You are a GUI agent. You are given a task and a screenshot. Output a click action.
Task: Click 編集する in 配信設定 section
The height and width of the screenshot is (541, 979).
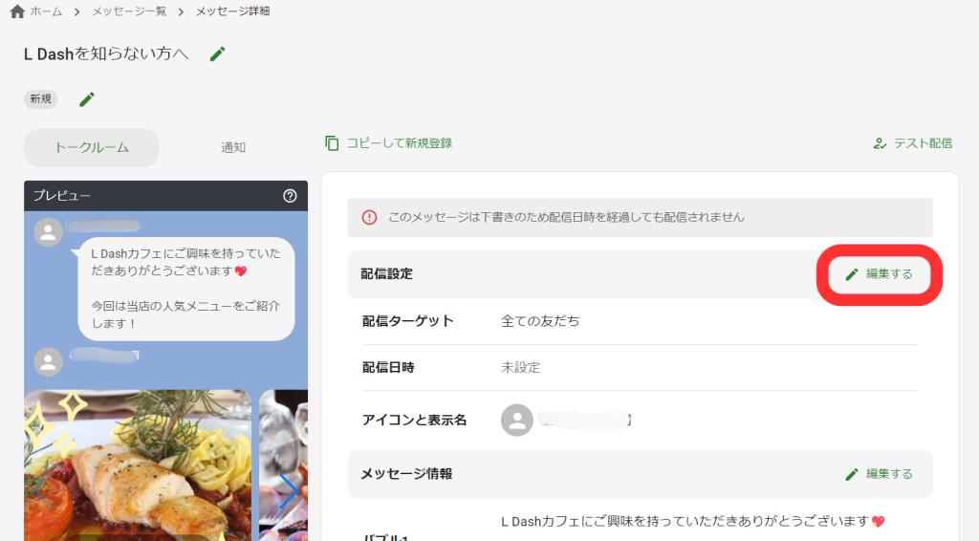(880, 274)
